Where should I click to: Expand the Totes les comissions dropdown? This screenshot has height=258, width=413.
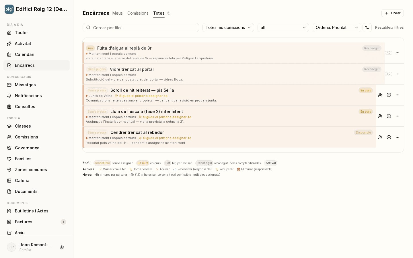pos(228,28)
